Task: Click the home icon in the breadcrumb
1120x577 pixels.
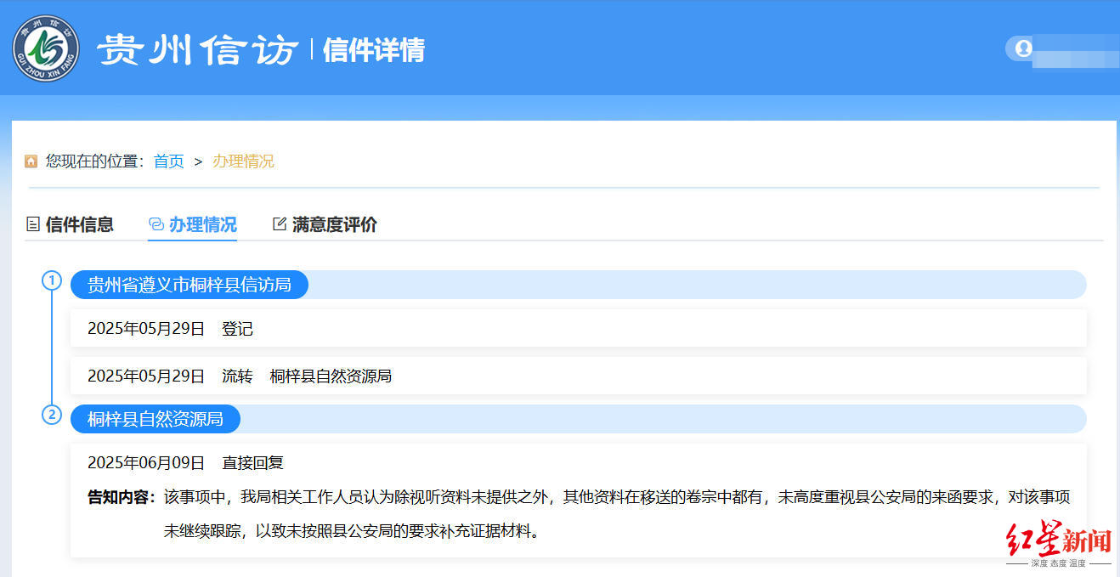Action: (x=31, y=160)
